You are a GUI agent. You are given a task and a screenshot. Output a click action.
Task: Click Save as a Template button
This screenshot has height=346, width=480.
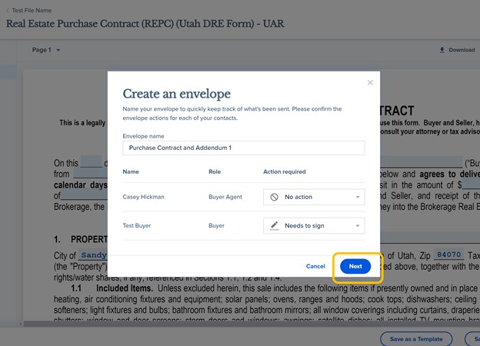coord(415,338)
